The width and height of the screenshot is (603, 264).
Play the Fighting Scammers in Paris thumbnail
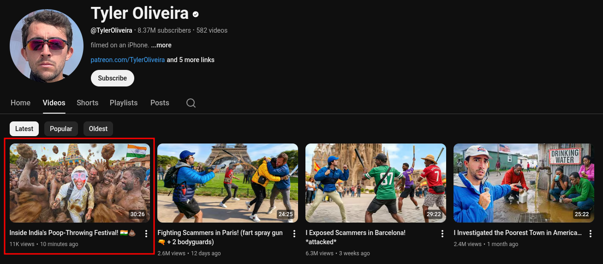point(228,183)
